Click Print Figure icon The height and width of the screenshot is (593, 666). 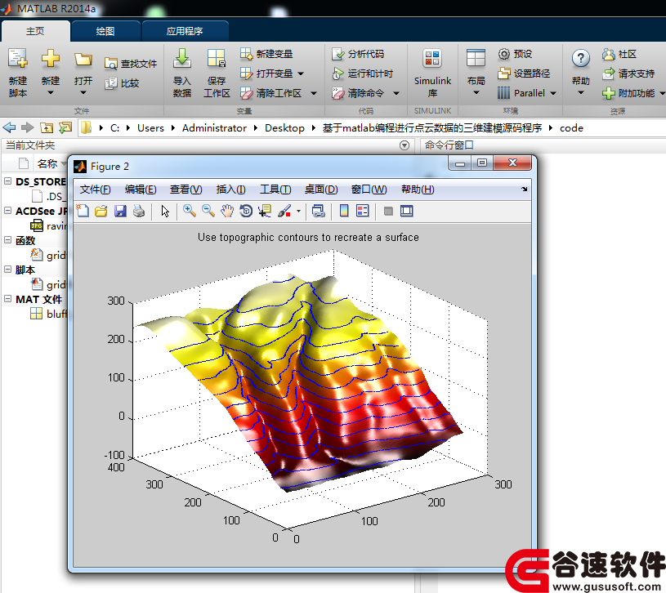click(x=139, y=211)
